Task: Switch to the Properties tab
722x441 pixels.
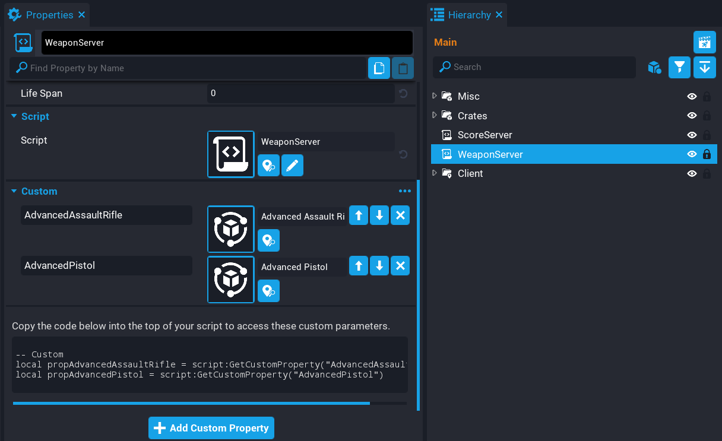Action: pos(42,15)
